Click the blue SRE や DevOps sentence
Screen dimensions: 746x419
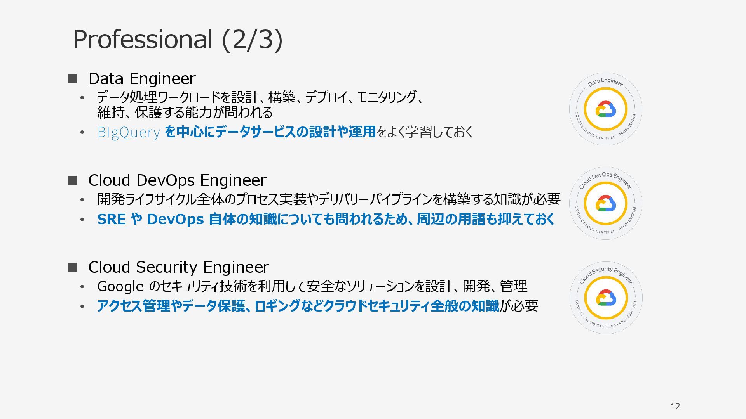pyautogui.click(x=326, y=220)
